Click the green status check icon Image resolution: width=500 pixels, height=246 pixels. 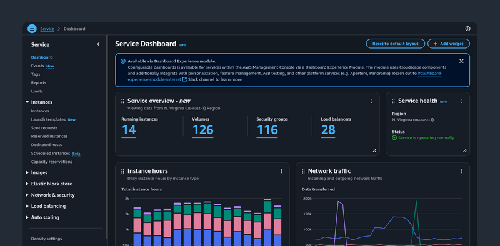394,138
